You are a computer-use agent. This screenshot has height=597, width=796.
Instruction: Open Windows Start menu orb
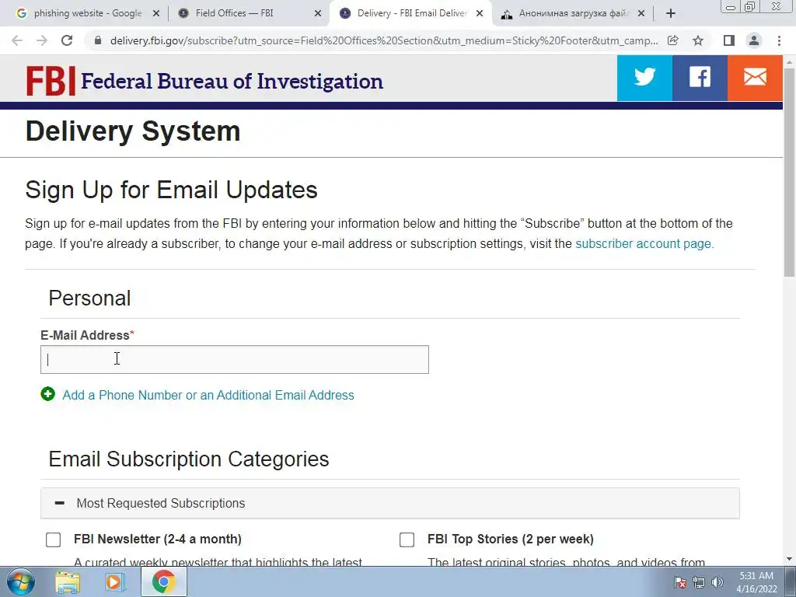point(21,581)
